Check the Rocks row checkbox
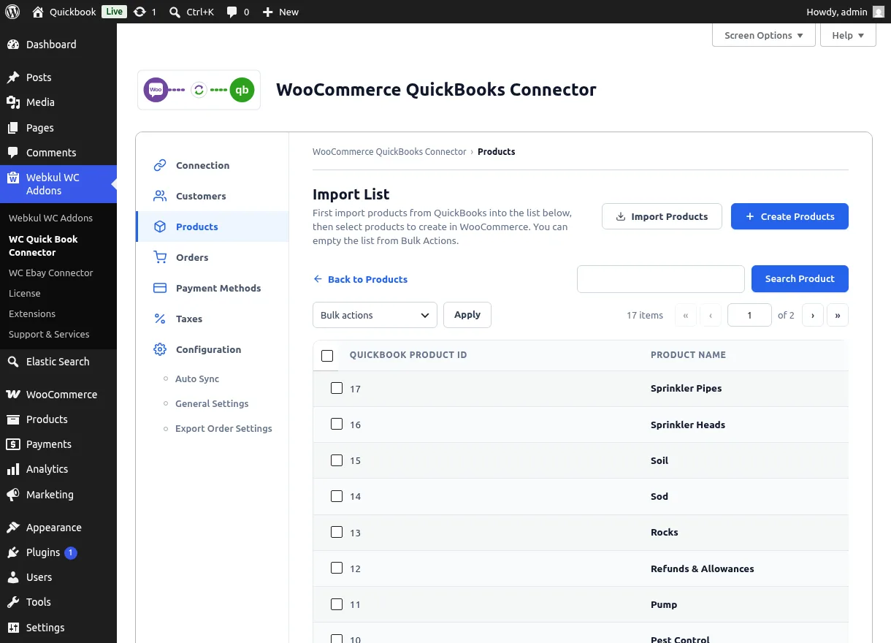The image size is (891, 643). coord(337,532)
